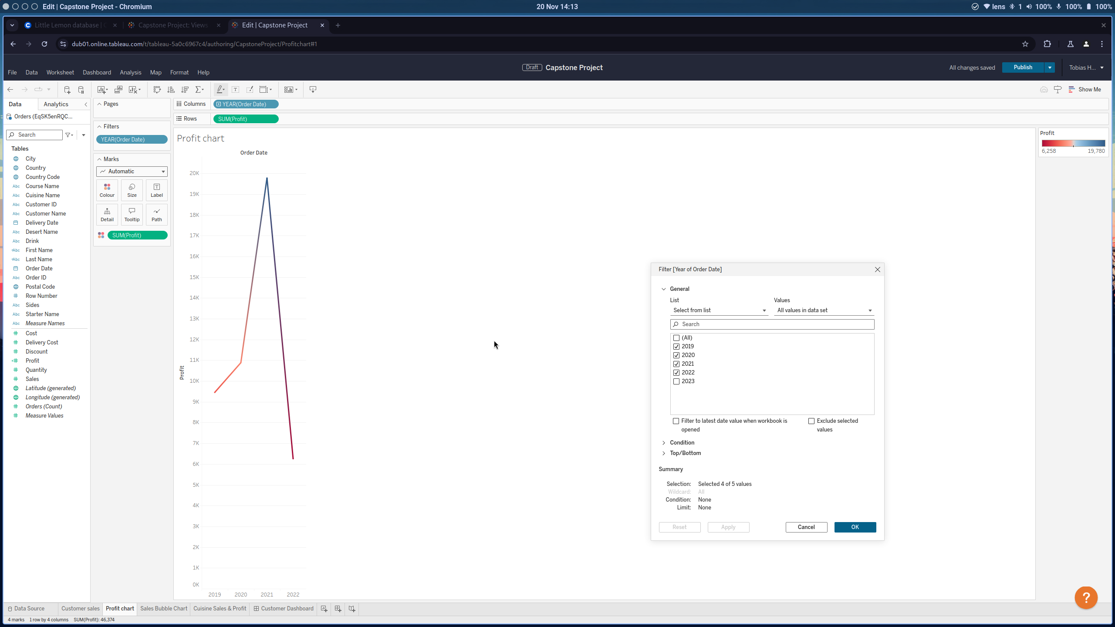Open the Select from list dropdown

coord(719,310)
